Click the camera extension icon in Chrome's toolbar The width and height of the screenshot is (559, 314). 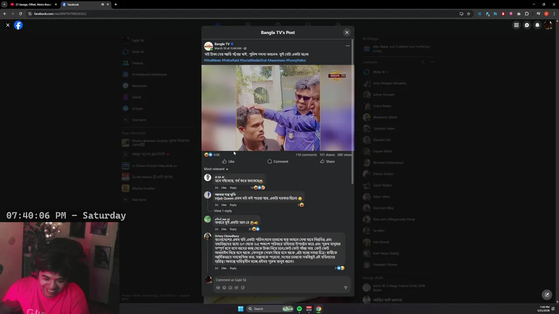(x=519, y=14)
